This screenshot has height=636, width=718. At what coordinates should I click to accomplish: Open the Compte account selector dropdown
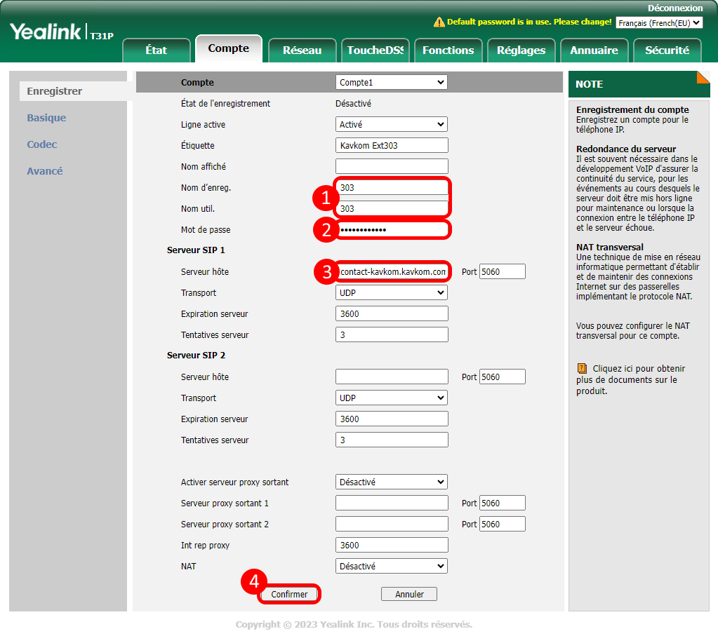coord(391,83)
